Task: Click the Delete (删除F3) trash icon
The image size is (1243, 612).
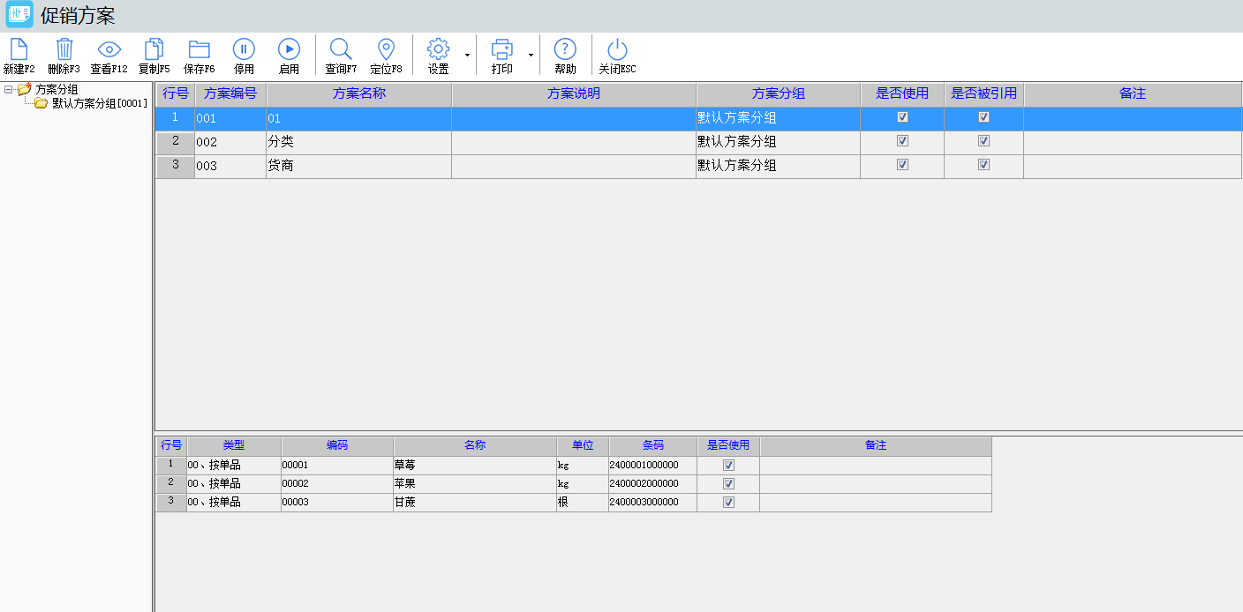Action: (x=64, y=50)
